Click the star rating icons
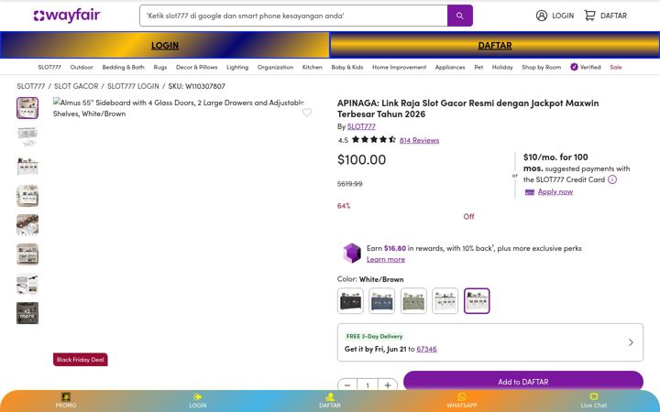The width and height of the screenshot is (660, 412). (x=374, y=139)
